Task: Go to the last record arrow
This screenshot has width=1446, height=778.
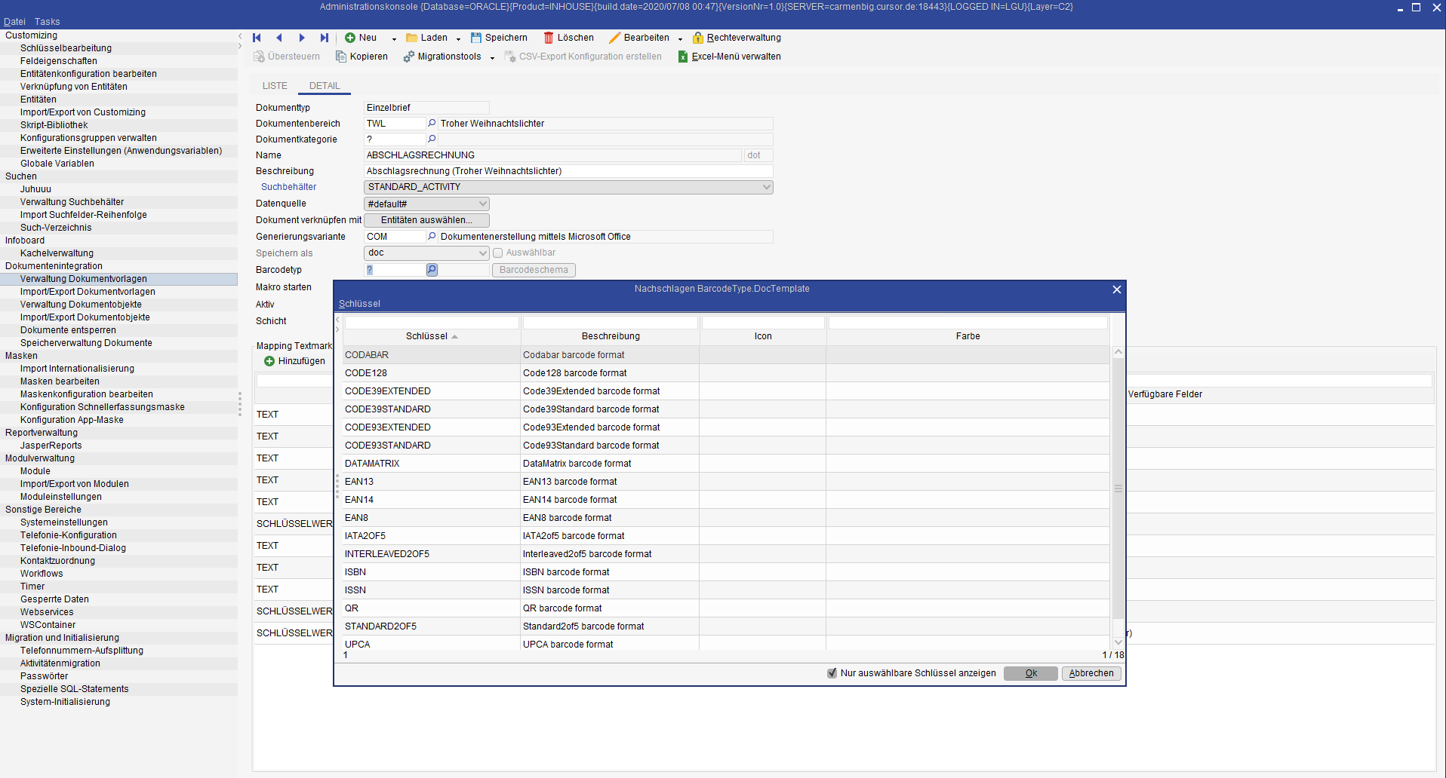Action: (325, 38)
